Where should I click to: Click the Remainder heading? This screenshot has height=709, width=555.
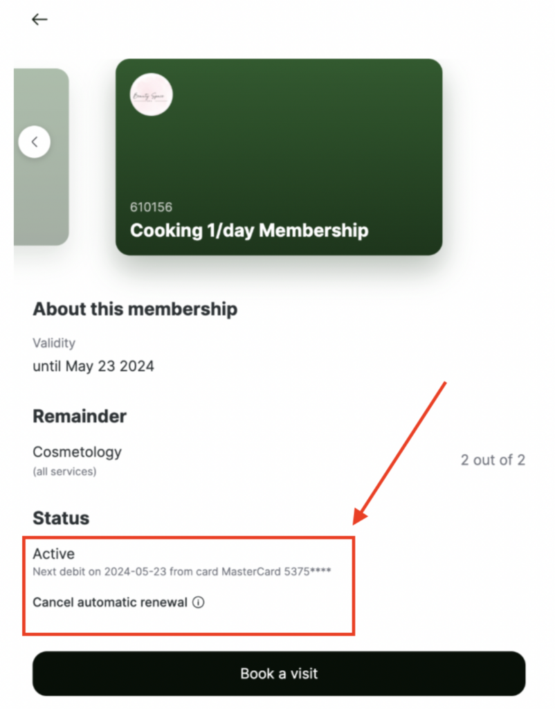click(80, 417)
